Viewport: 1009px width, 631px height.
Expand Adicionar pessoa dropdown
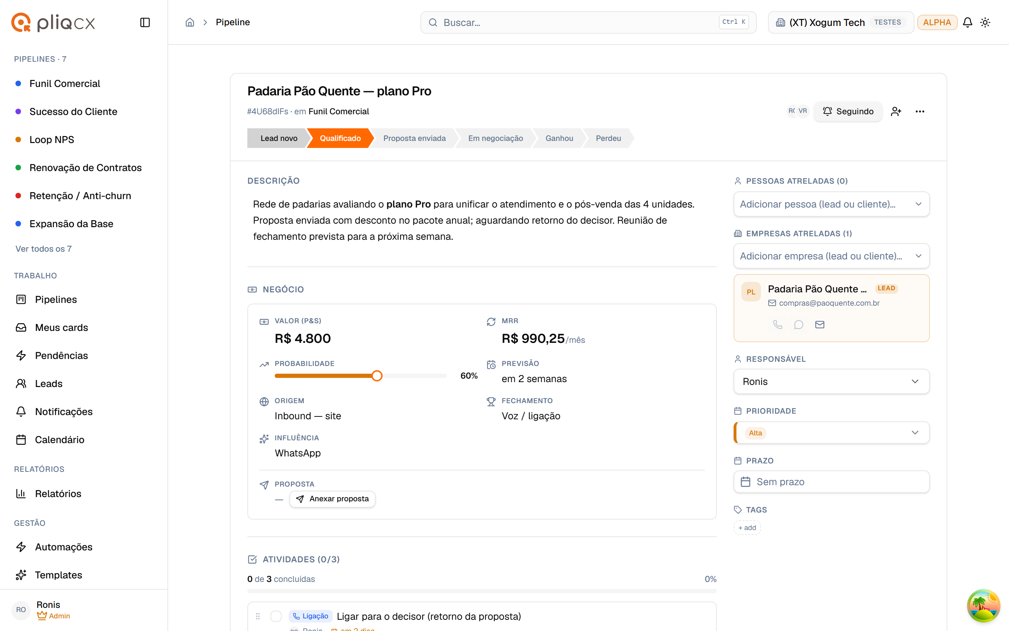coord(831,204)
